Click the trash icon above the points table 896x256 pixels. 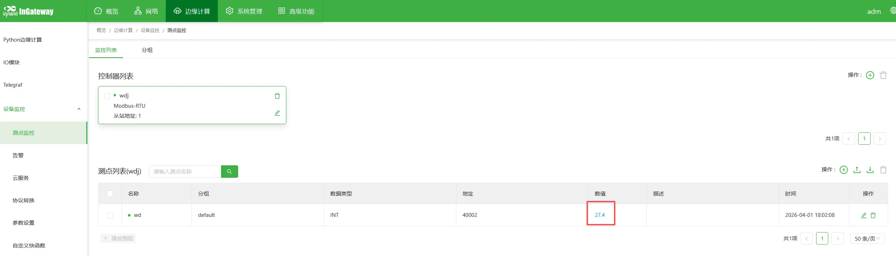(x=883, y=170)
